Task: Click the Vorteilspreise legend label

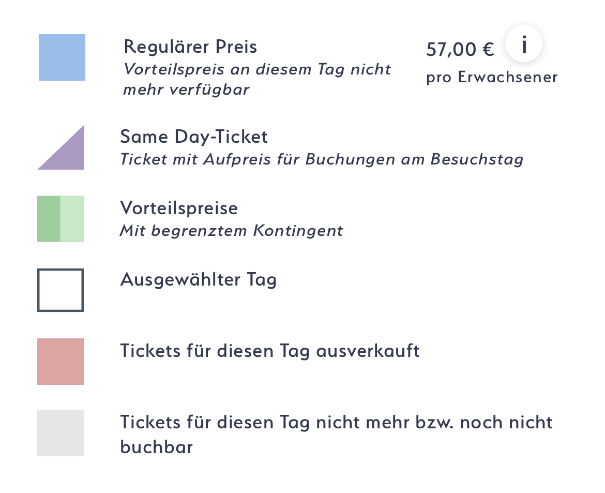Action: (x=179, y=208)
